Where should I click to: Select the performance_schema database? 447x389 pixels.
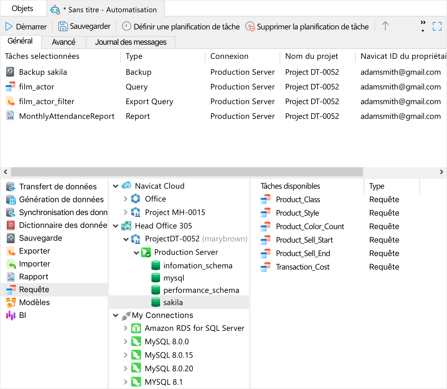point(201,290)
